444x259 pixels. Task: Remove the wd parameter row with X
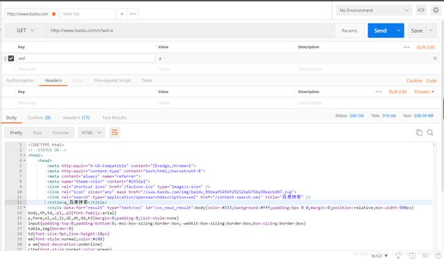(x=435, y=58)
